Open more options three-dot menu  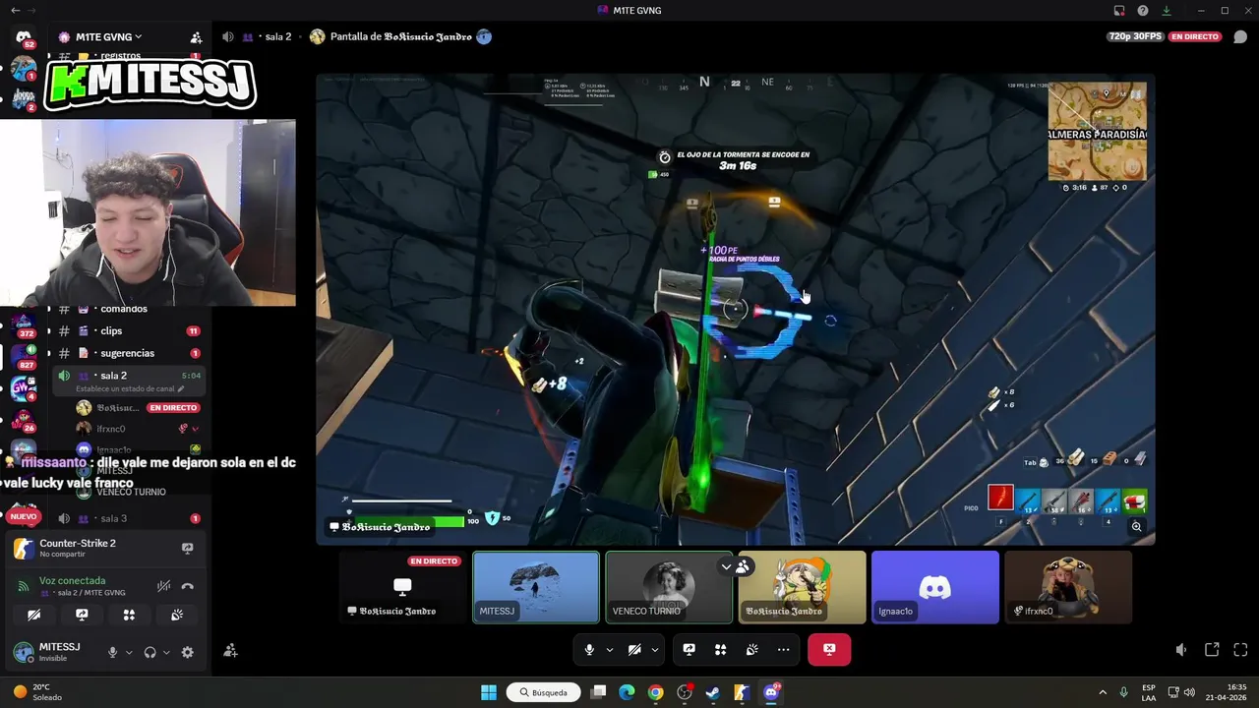pyautogui.click(x=784, y=650)
